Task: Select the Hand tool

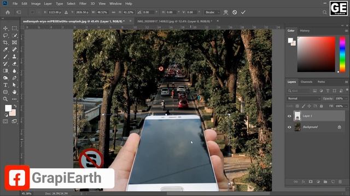Action: tap(14, 92)
